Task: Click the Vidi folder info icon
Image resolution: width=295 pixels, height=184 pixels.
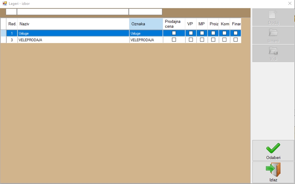Action: point(273,51)
